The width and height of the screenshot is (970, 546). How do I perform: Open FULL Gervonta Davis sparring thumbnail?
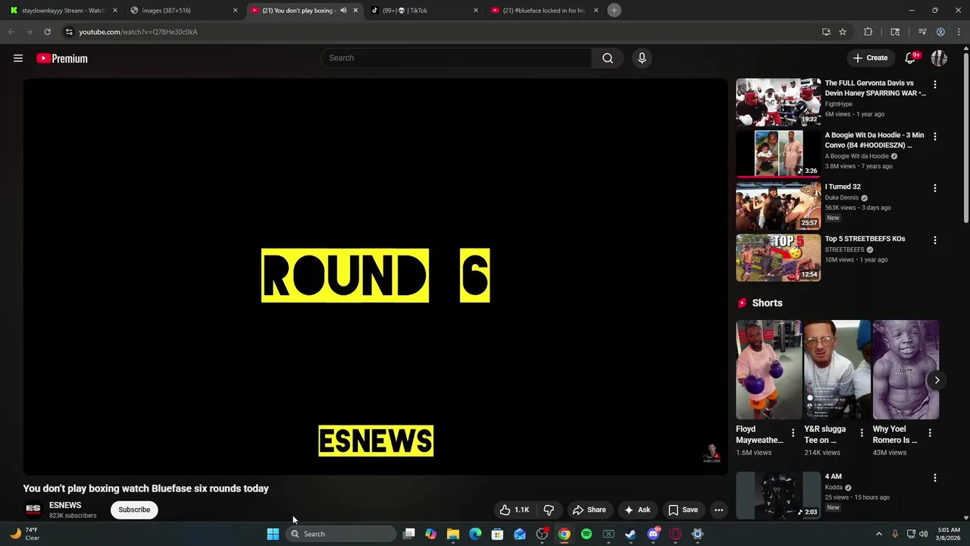(x=778, y=102)
